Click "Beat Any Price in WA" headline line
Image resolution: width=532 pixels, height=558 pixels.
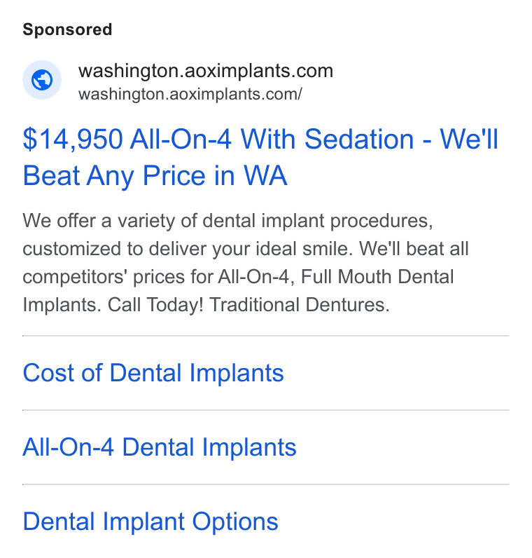tap(155, 175)
